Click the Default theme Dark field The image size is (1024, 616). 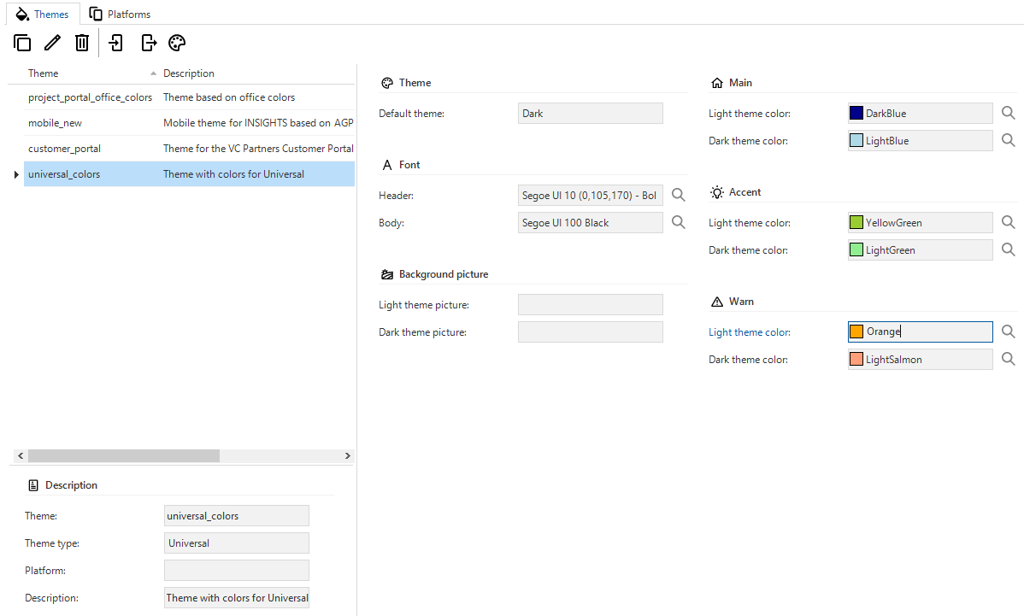(x=590, y=114)
